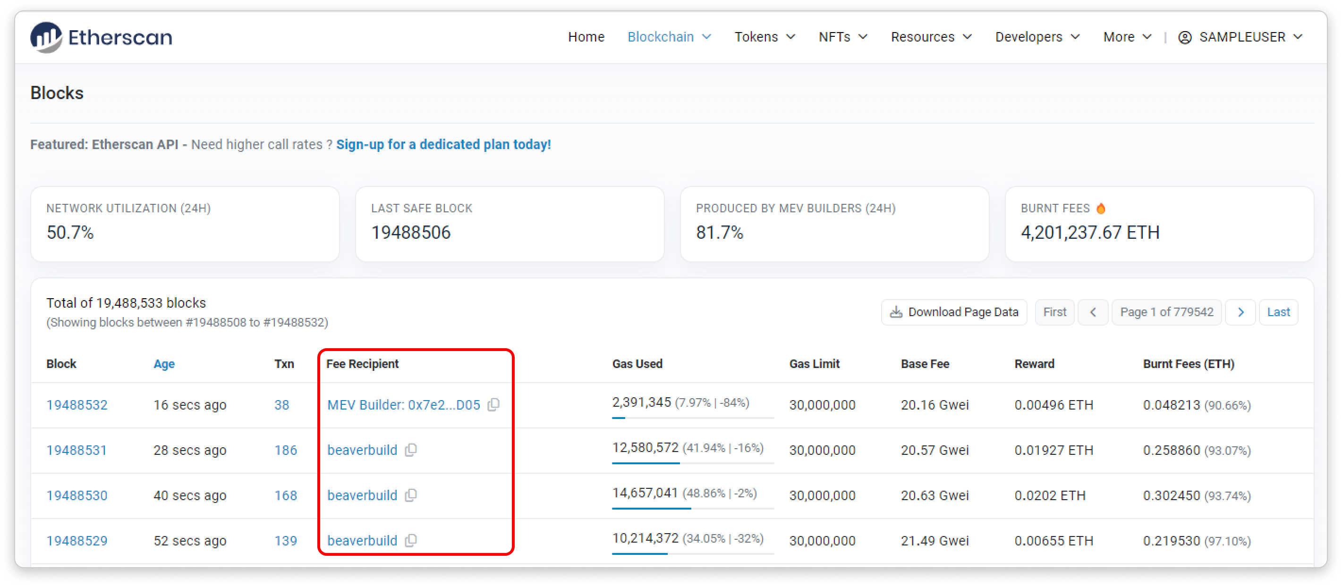
Task: Go to previous page arrow
Action: point(1093,312)
